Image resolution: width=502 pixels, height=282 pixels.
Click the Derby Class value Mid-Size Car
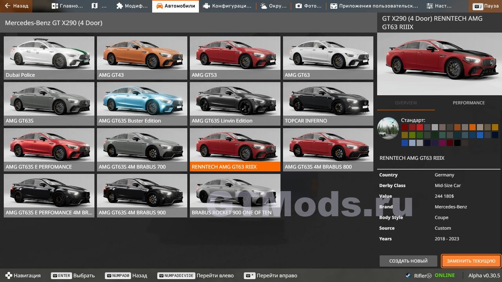click(x=447, y=186)
